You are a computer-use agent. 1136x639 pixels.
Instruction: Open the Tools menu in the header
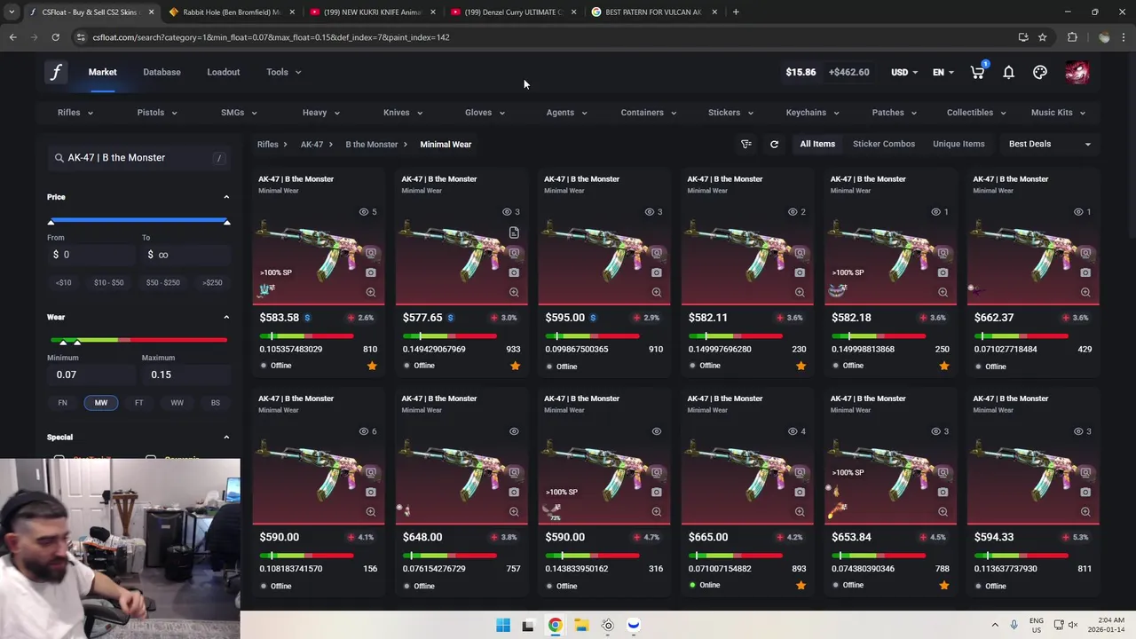click(x=283, y=72)
